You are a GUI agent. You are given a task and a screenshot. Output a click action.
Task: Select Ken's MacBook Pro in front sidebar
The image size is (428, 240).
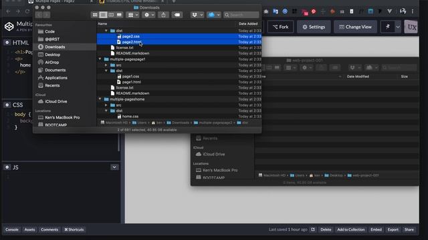[62, 117]
